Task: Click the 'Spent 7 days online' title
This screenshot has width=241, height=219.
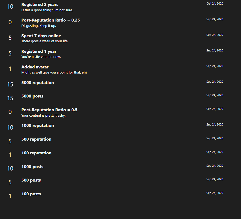Action: (x=41, y=36)
